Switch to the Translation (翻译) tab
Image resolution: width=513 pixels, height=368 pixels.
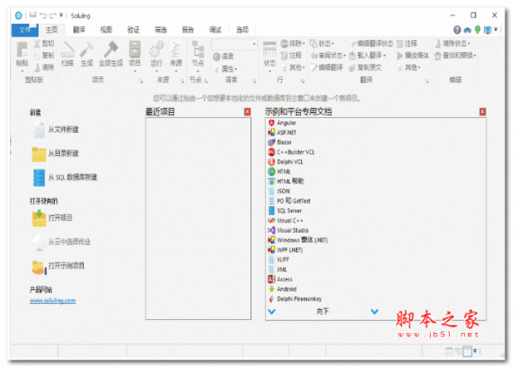click(79, 30)
